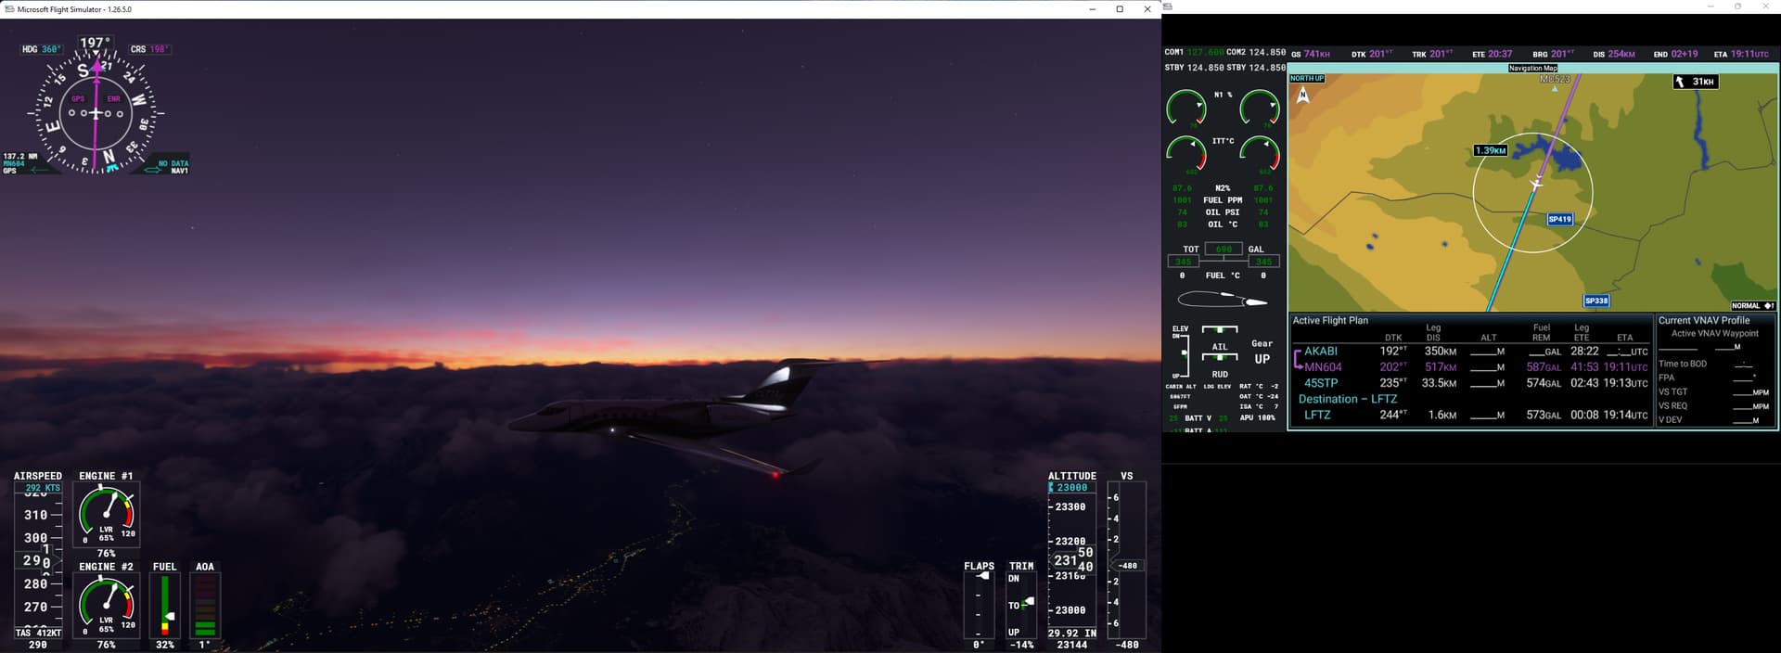Click the AOA angle-of-attack indicator
Viewport: 1781px width, 653px height.
click(205, 606)
